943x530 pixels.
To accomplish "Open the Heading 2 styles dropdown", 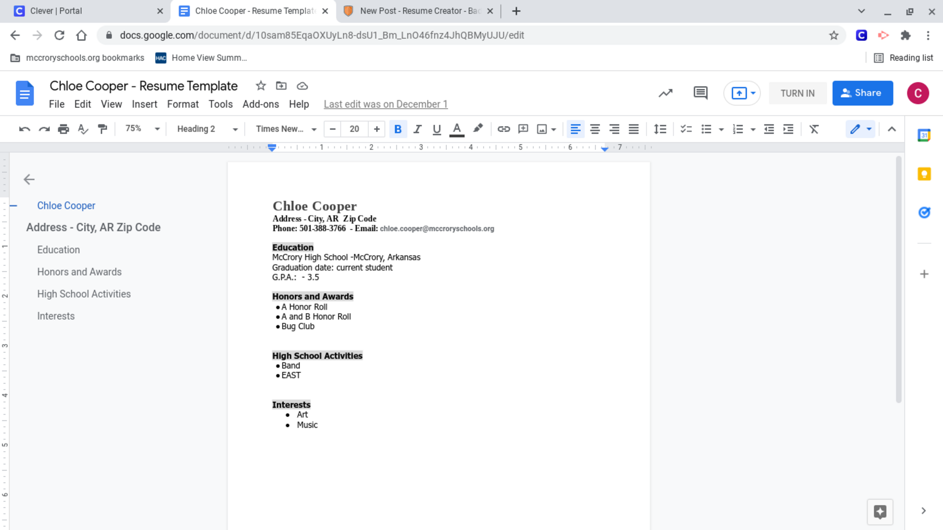I will coord(207,129).
